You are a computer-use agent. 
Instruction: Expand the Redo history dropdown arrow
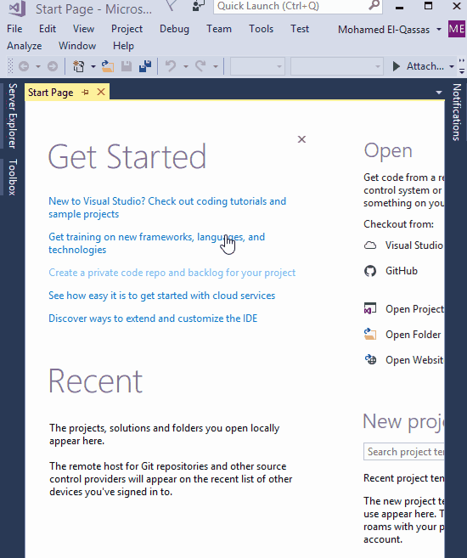[x=216, y=66]
